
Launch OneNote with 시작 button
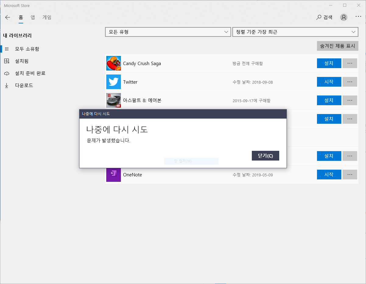coord(329,175)
